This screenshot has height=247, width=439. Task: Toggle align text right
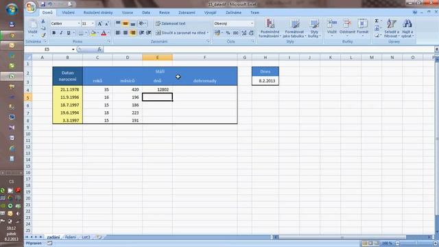click(x=132, y=33)
